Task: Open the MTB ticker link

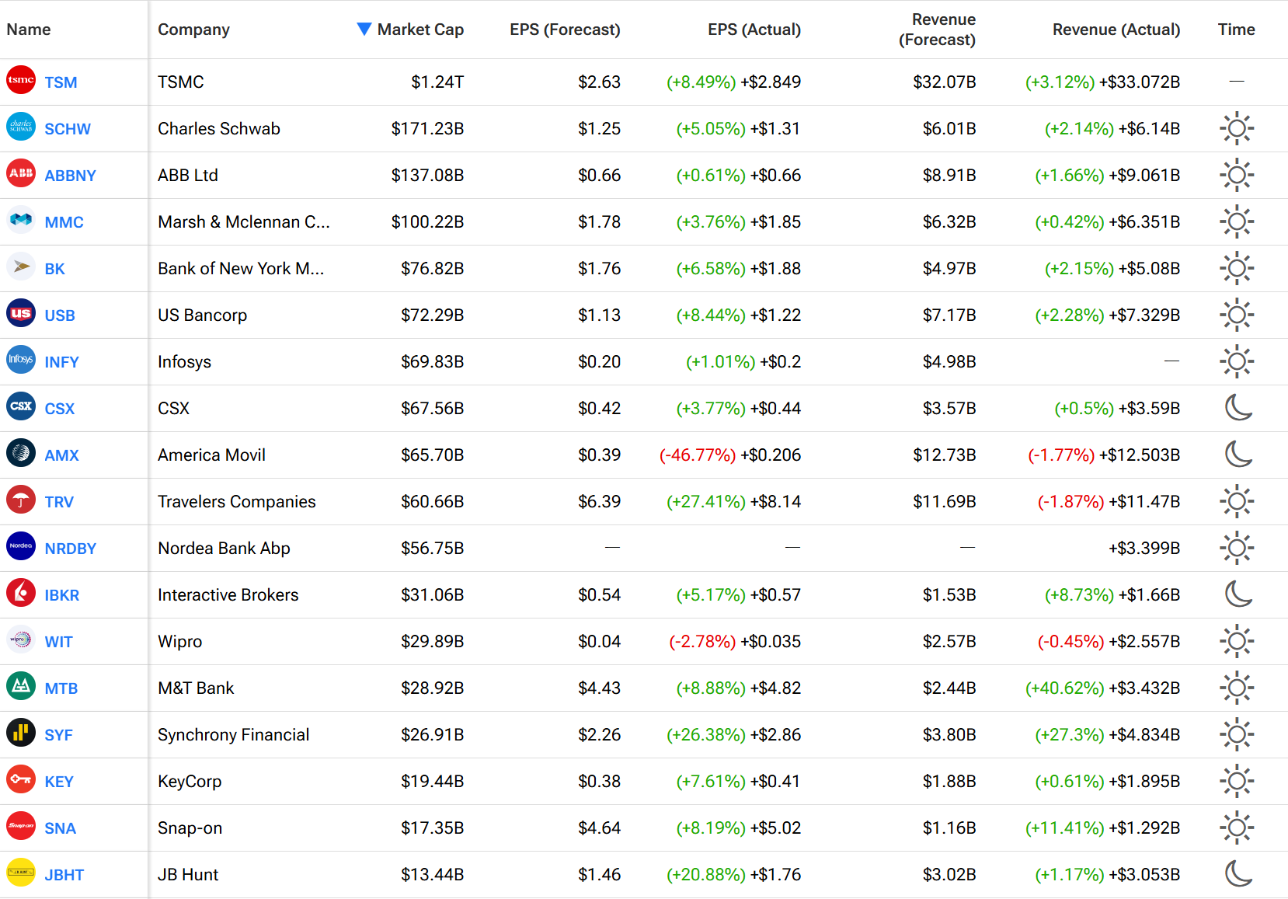Action: [x=61, y=688]
